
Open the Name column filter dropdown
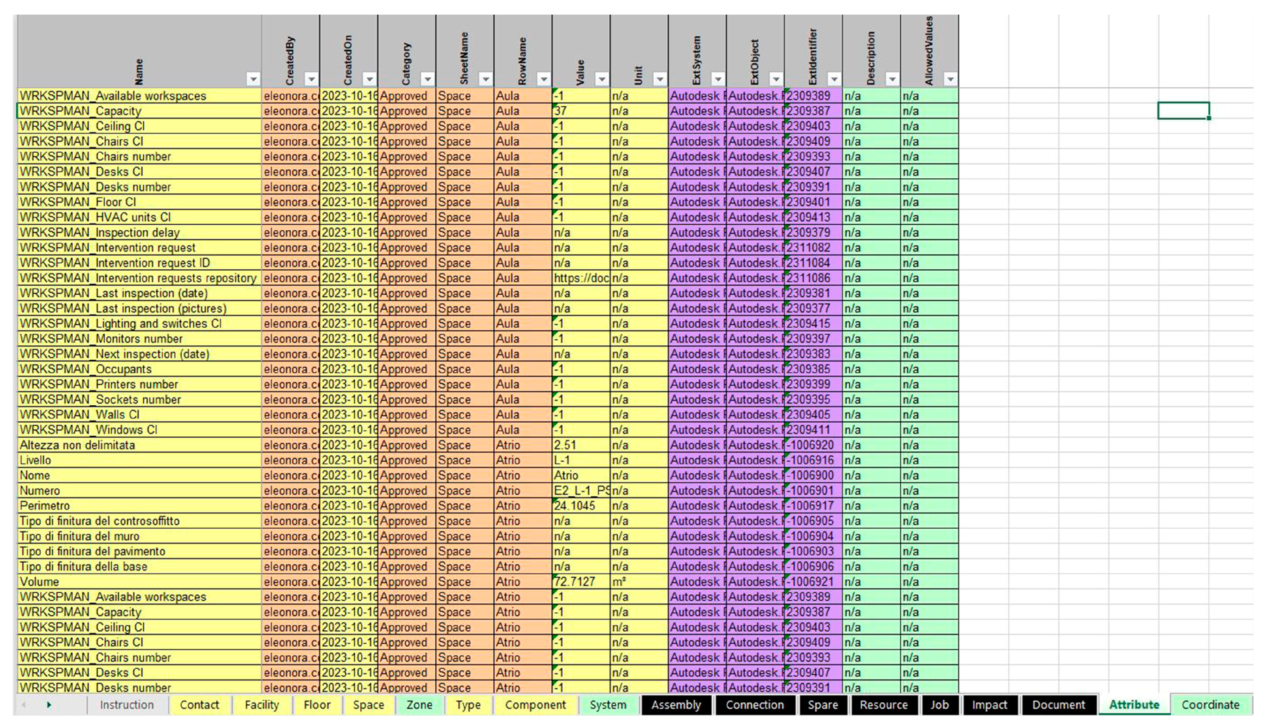[x=253, y=79]
